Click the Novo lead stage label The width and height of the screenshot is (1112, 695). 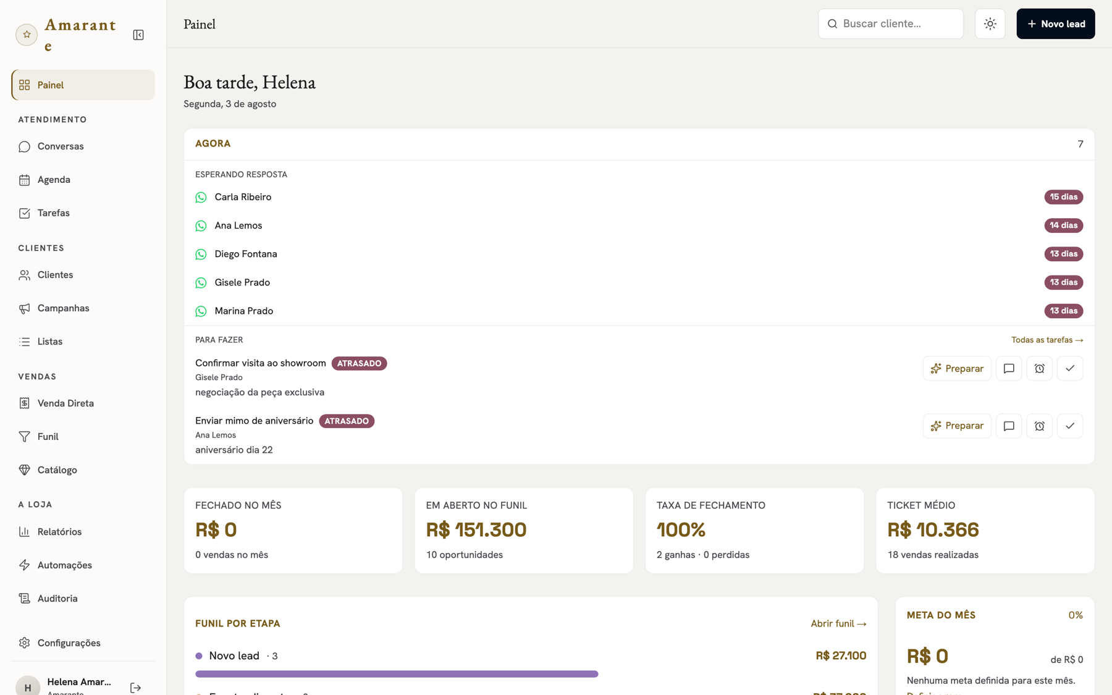[x=234, y=656]
